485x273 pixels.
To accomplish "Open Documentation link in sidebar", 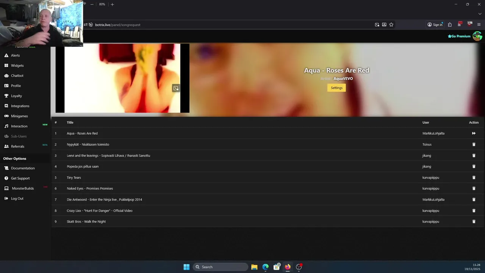I will [x=22, y=168].
